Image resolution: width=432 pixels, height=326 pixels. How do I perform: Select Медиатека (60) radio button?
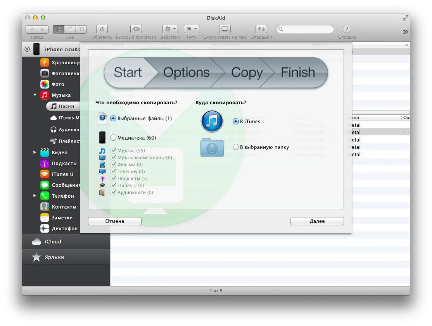tap(113, 138)
